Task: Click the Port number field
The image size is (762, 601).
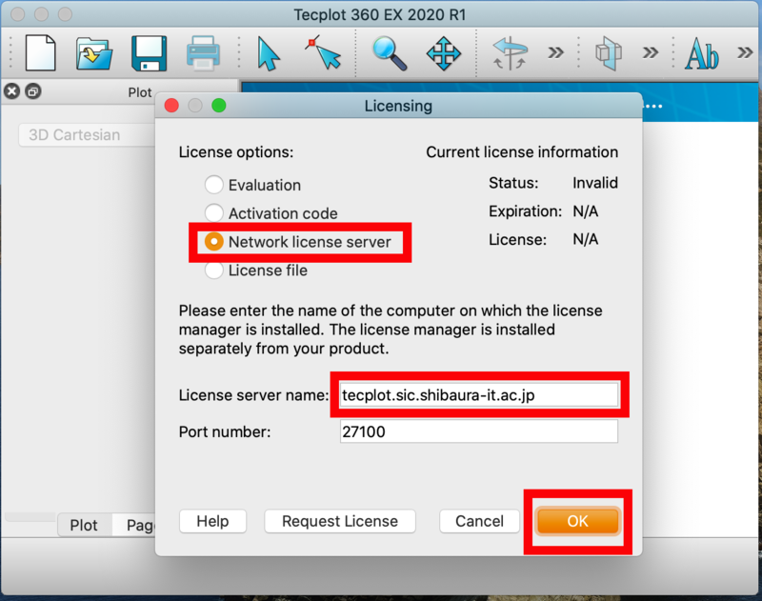Action: coord(479,431)
